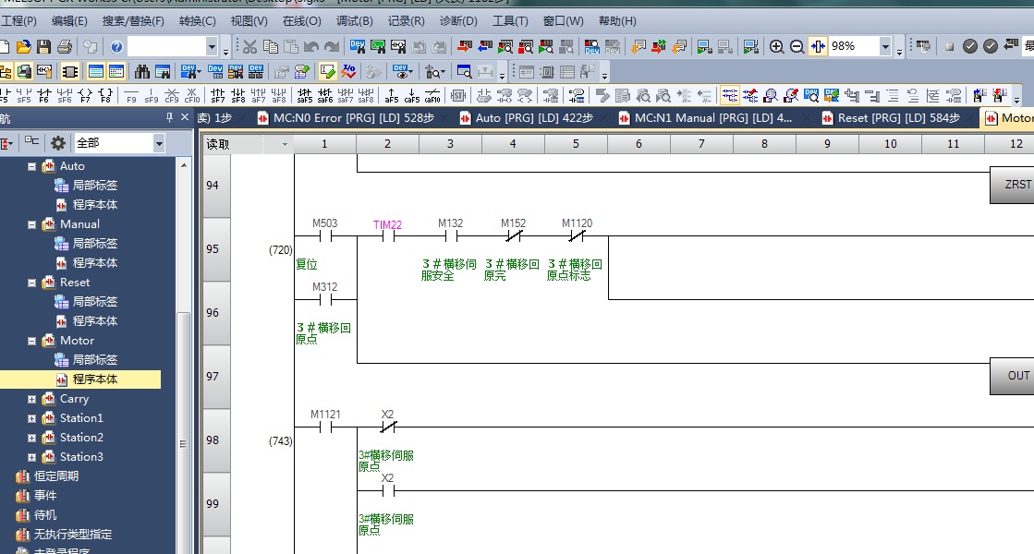Click the gear settings icon in navigation panel

[x=58, y=143]
